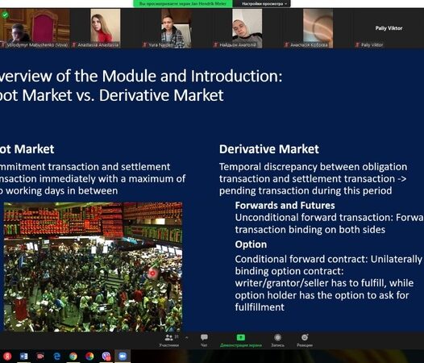Select the Найдьон Анатолій video thumbnail

247,28
